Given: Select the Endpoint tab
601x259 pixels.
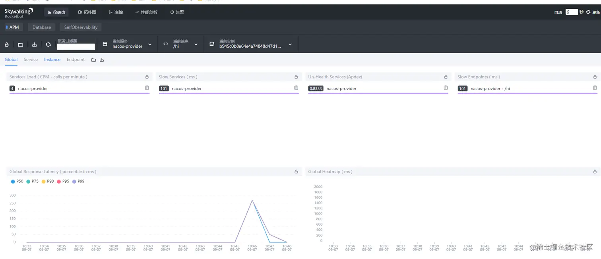Looking at the screenshot, I should tap(76, 60).
